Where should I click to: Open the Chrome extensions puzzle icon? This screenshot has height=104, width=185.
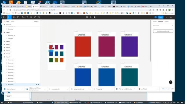pyautogui.click(x=163, y=10)
